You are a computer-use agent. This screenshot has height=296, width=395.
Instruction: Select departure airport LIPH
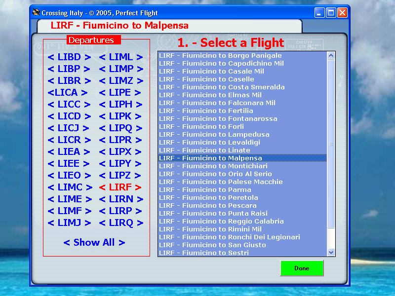coord(120,104)
